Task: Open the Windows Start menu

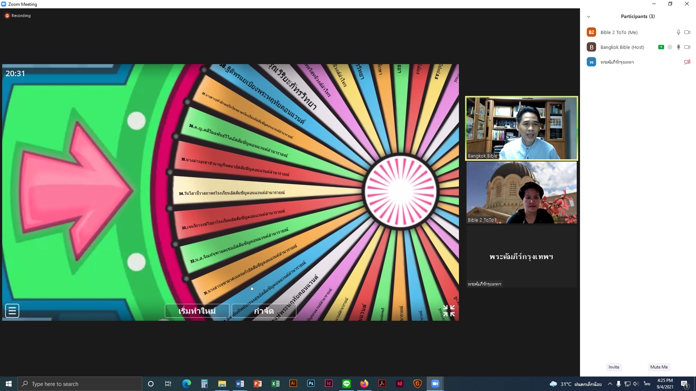Action: (x=9, y=384)
